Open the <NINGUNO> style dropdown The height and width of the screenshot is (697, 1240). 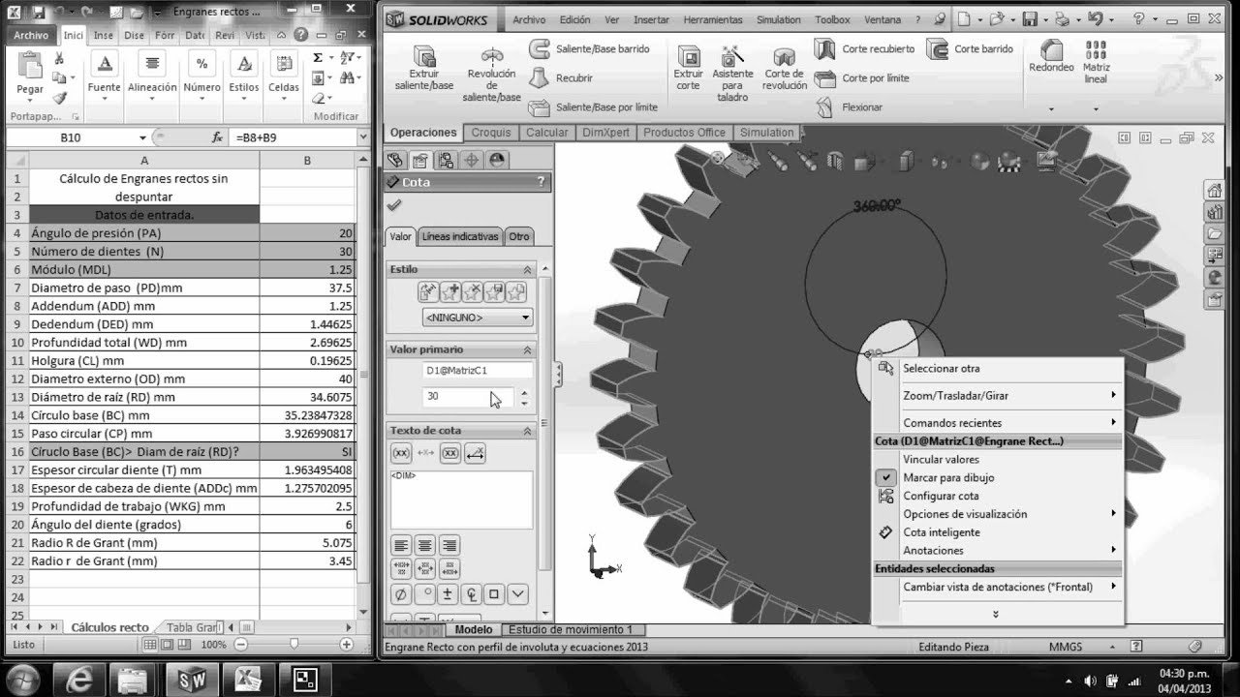(x=479, y=318)
